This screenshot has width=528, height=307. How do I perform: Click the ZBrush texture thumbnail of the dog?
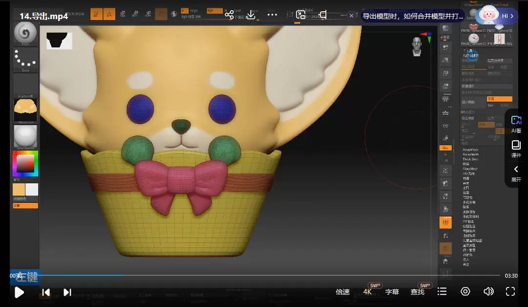pos(25,111)
